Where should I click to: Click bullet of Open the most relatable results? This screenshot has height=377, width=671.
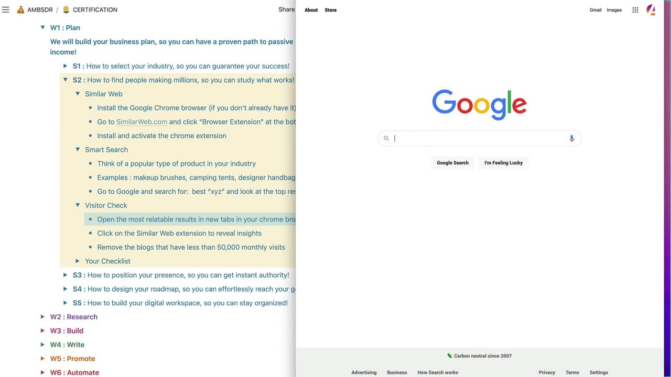pyautogui.click(x=90, y=219)
